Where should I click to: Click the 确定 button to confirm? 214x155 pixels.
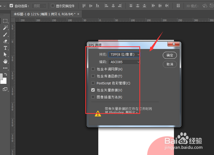pyautogui.click(x=170, y=55)
